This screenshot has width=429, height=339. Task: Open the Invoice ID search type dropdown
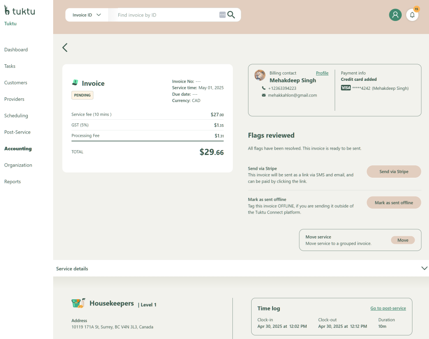click(x=87, y=15)
